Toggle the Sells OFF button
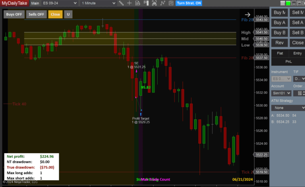305x187 pixels. (x=36, y=14)
